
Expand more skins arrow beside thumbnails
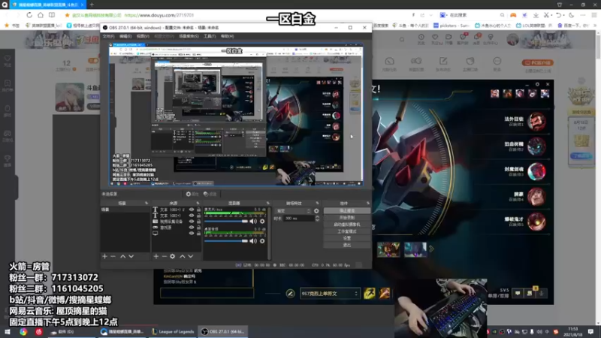point(431,249)
